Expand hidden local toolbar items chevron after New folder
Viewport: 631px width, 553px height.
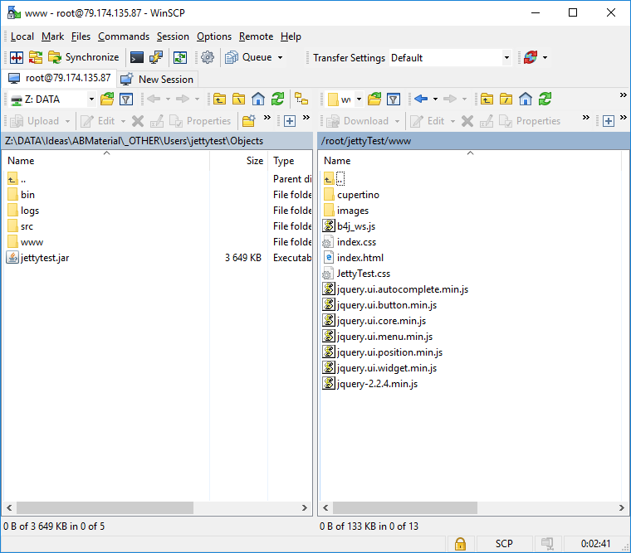[x=267, y=118]
